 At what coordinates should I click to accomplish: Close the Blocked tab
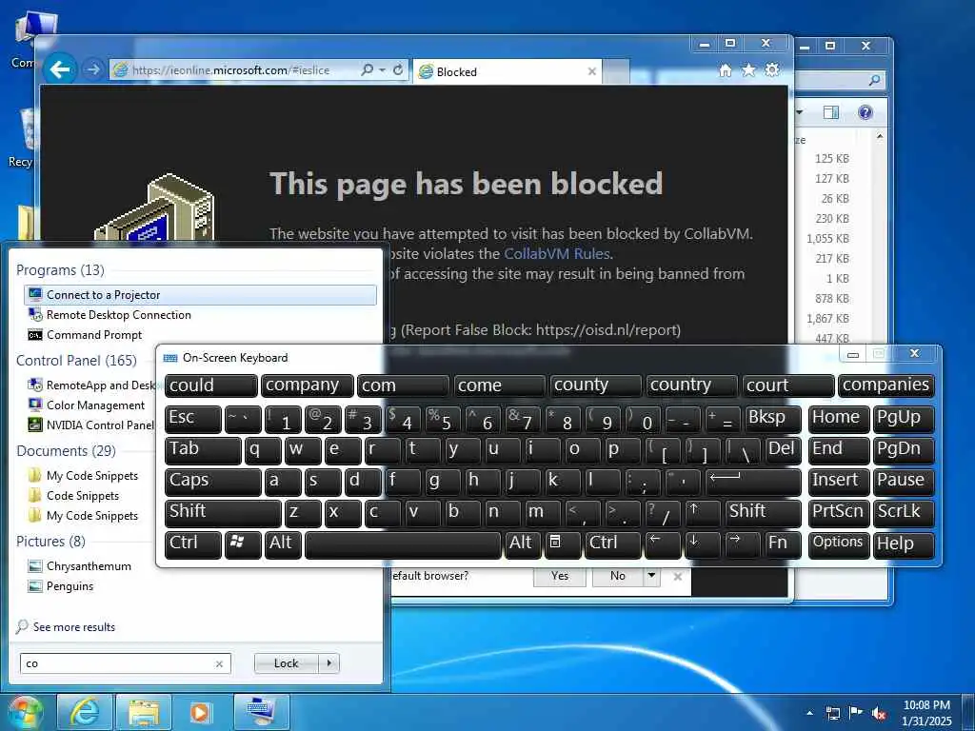[x=592, y=71]
